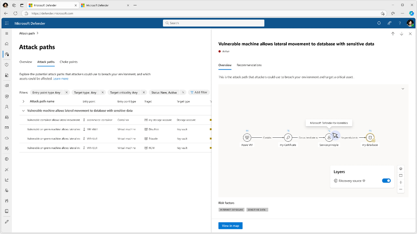Switch to second Microsoft Defender browser tab

coord(105,5)
